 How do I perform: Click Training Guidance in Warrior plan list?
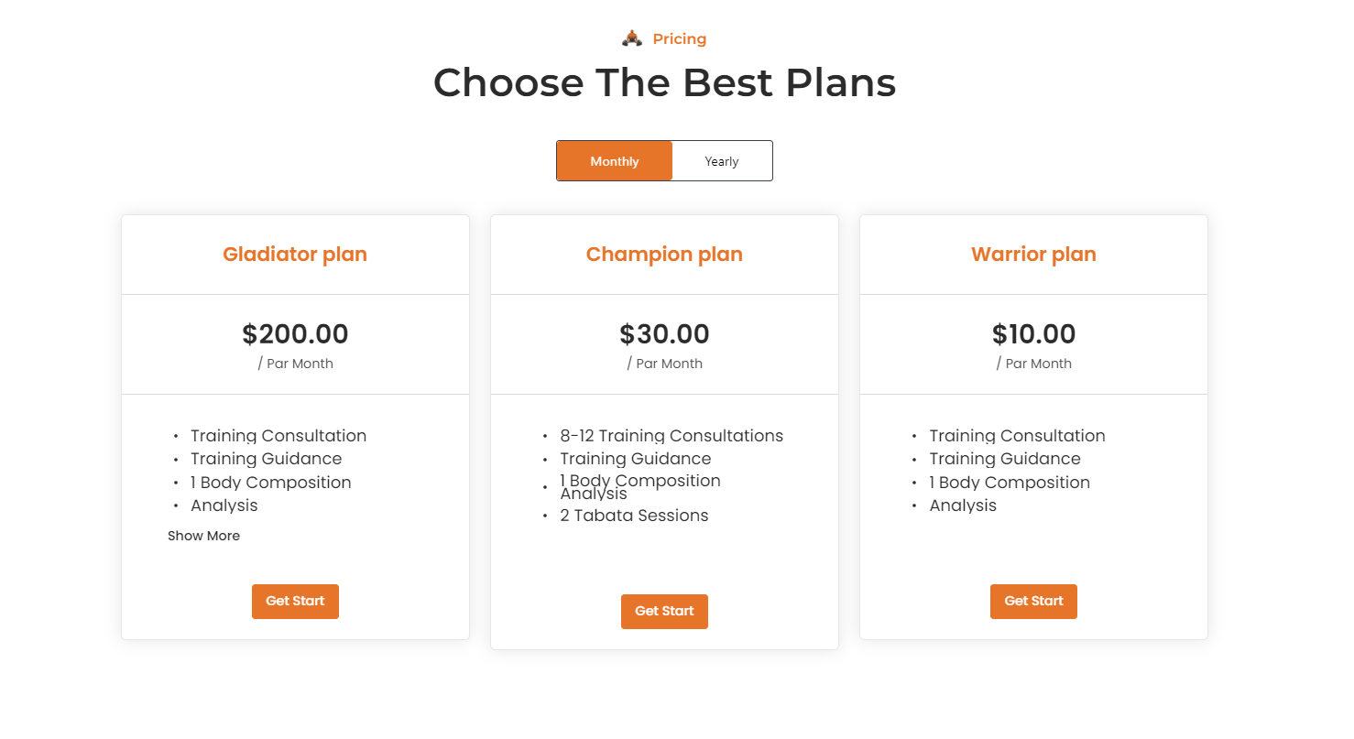click(1005, 458)
